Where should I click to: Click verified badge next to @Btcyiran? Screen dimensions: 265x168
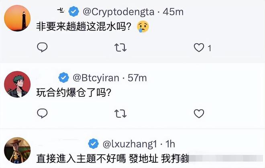63,78
